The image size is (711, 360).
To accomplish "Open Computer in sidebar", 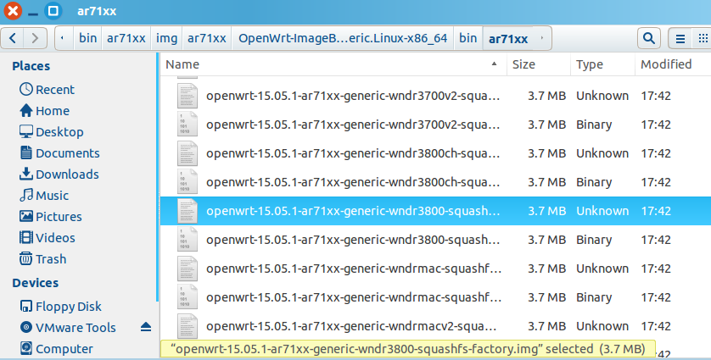I will (x=56, y=349).
